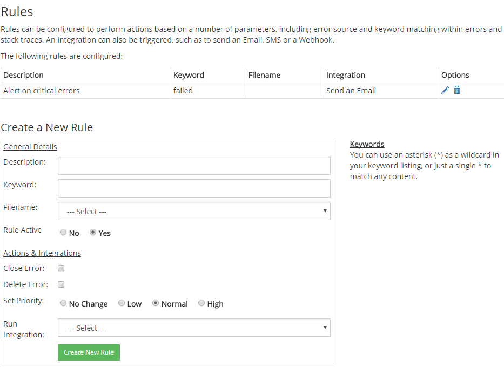Open the Run Integration dropdown
504x367 pixels.
[x=194, y=328]
